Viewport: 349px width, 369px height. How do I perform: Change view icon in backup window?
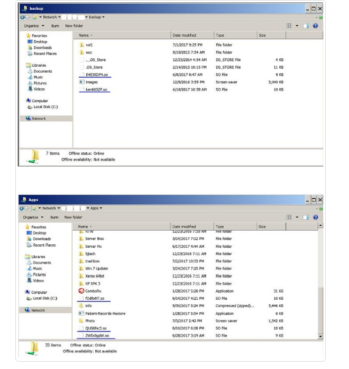(x=289, y=26)
